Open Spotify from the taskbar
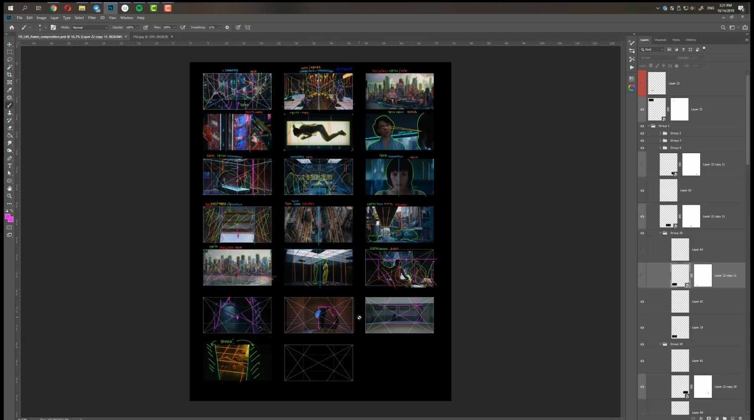754x420 pixels. (x=139, y=8)
